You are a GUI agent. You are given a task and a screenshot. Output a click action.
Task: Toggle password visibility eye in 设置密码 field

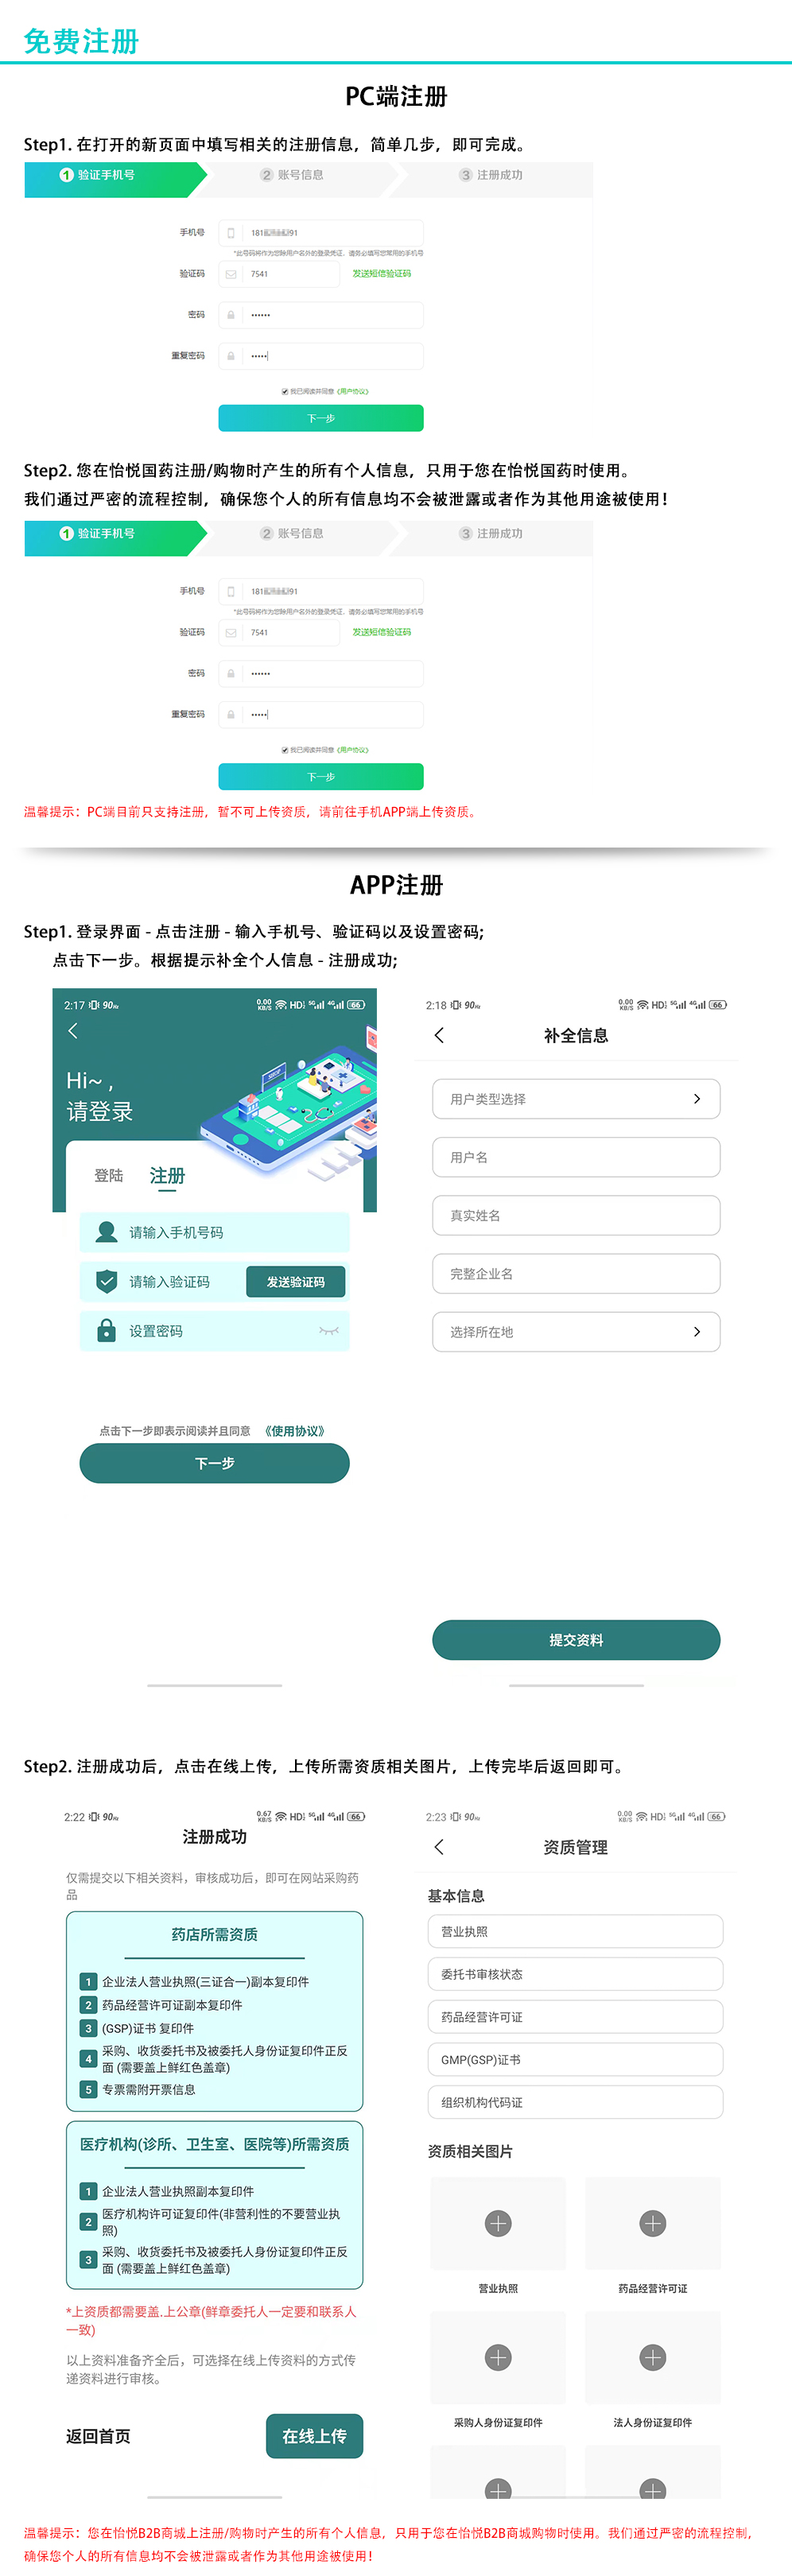tap(329, 1330)
